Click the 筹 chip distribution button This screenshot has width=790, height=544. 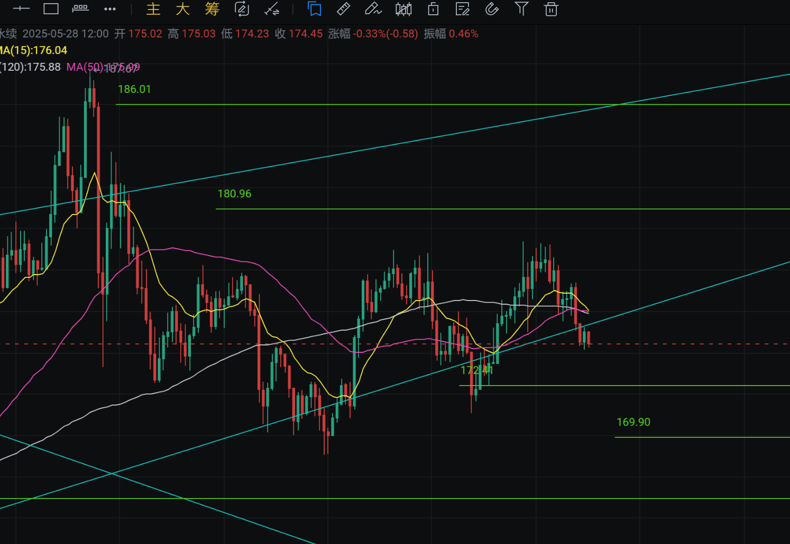point(212,9)
